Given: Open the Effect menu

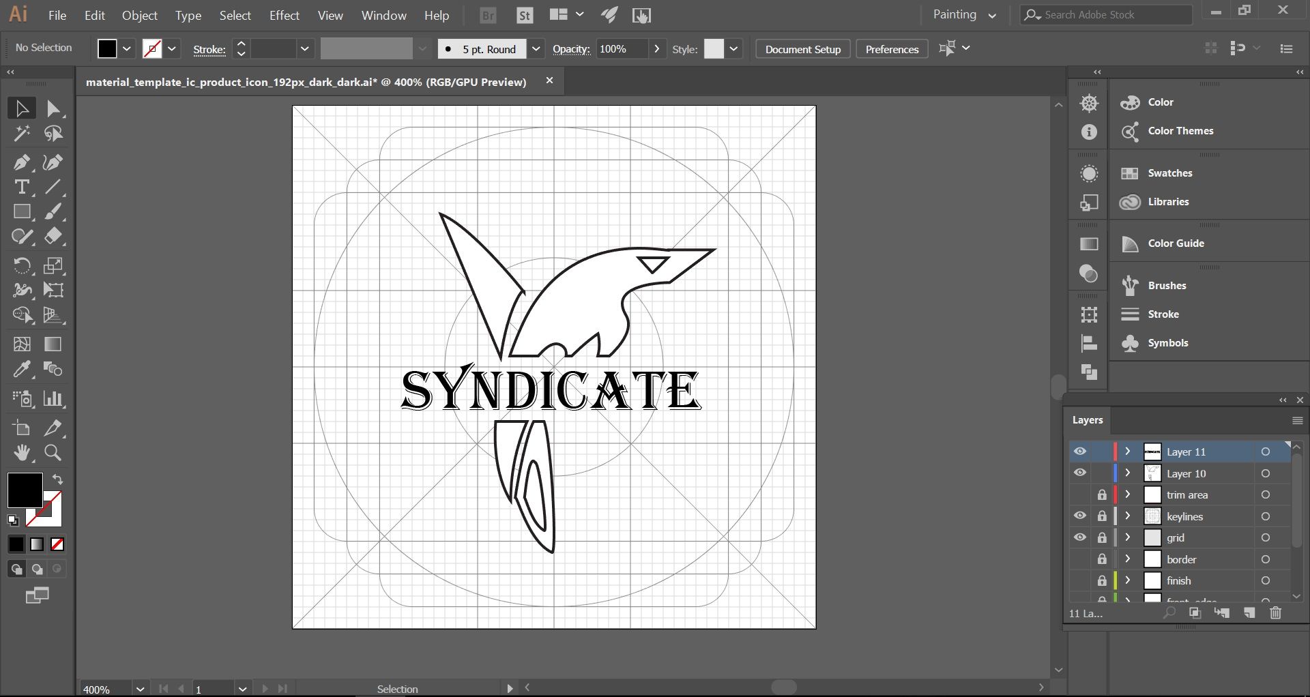Looking at the screenshot, I should (x=285, y=15).
